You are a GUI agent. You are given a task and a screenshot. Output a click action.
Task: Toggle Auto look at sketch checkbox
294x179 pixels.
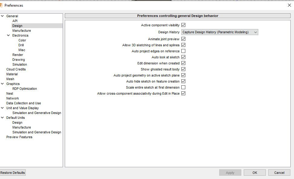click(x=183, y=57)
